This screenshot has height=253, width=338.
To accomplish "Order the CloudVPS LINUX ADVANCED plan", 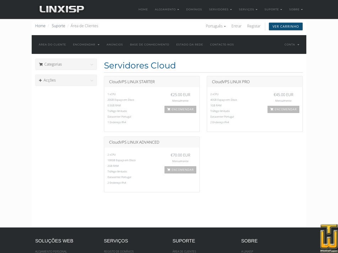I will coord(180,170).
